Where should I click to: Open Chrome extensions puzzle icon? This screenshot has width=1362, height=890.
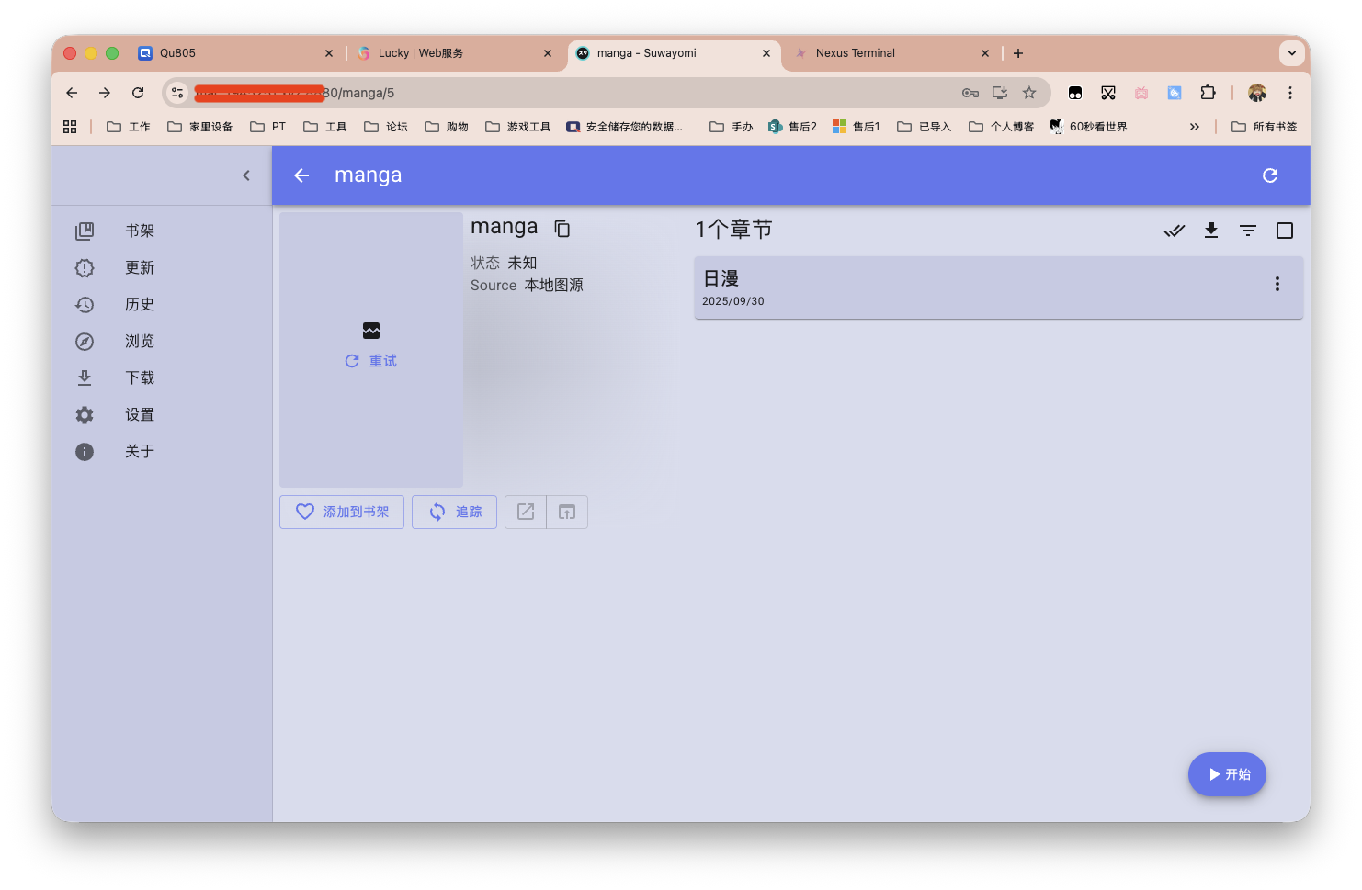pos(1208,93)
